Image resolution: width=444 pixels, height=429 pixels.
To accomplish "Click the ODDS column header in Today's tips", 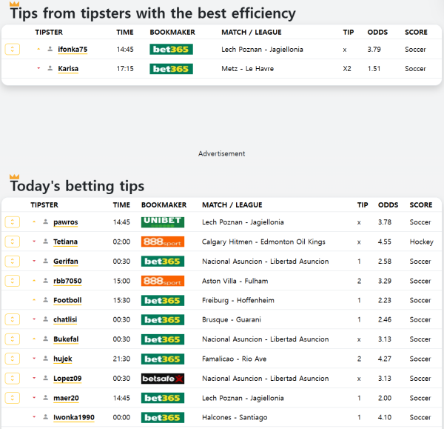I will click(x=388, y=205).
